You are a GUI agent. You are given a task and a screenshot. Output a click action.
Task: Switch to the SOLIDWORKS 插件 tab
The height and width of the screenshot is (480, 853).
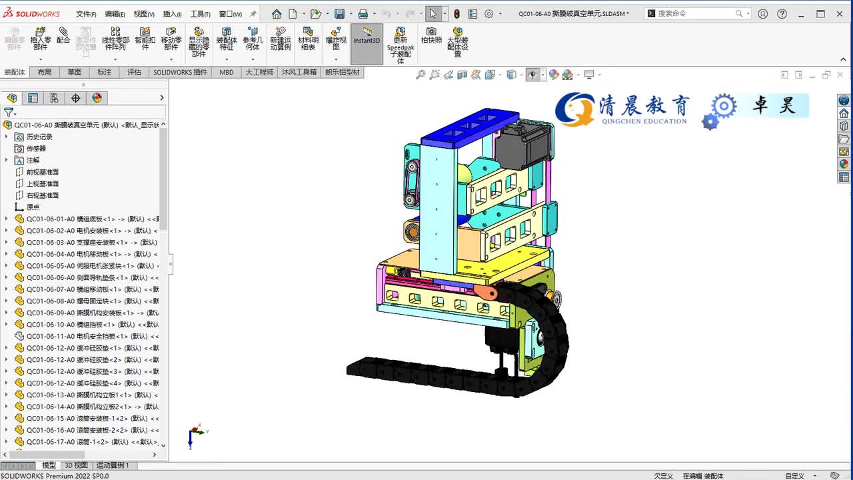(180, 72)
